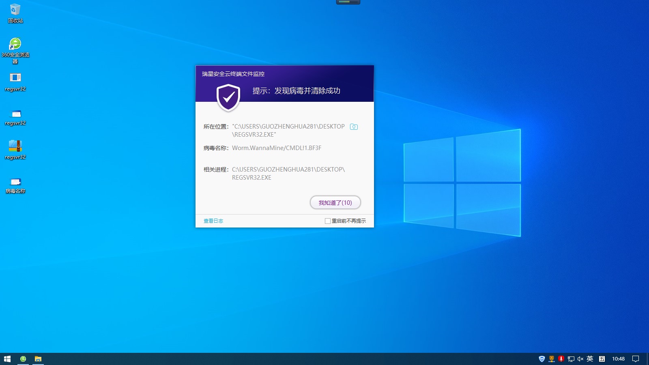Viewport: 649px width, 365px height.
Task: Click the 五 input method indicator
Action: tap(602, 359)
